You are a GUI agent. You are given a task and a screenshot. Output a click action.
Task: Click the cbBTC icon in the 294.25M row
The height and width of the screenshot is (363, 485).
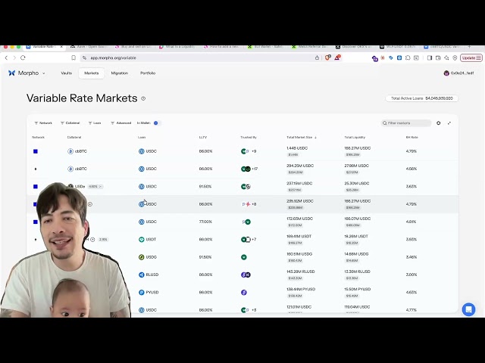70,169
